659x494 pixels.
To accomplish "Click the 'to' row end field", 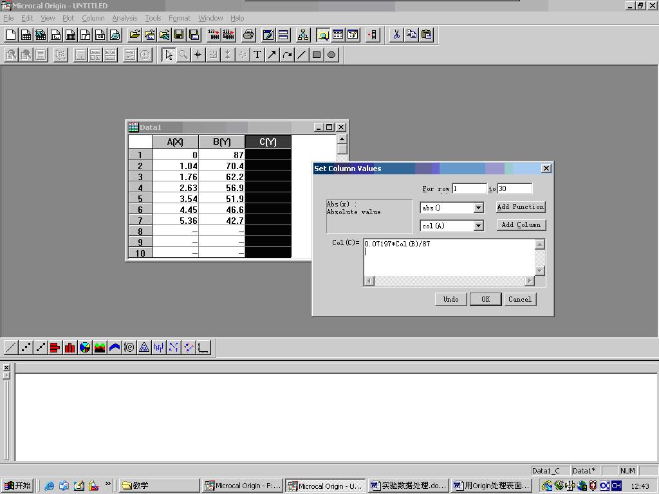I will pos(514,188).
